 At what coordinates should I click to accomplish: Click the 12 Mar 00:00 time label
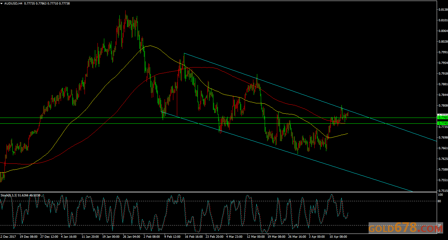coord(255,237)
